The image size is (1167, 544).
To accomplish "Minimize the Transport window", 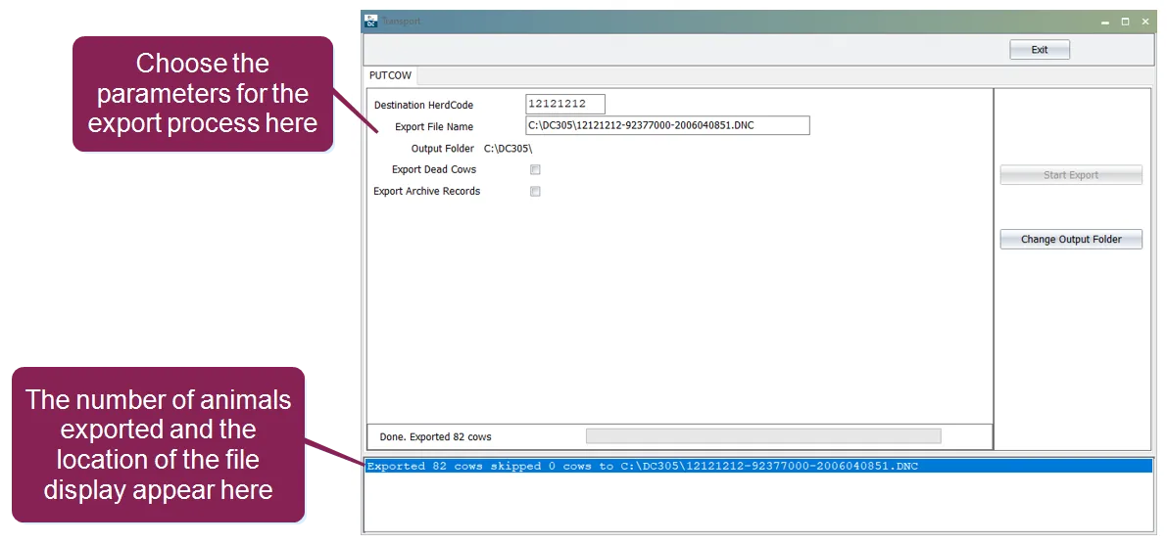I will 1106,22.
